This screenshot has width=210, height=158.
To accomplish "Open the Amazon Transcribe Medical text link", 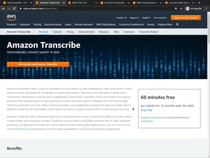I will tap(68, 127).
